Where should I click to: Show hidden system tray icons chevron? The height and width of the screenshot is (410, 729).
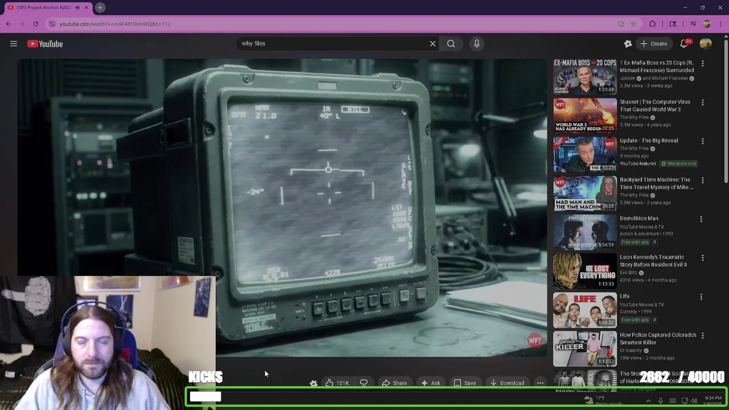648,401
